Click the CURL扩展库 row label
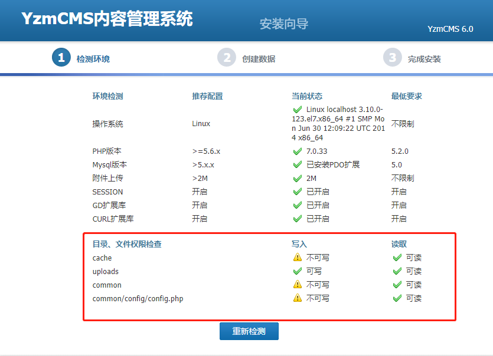Image resolution: width=493 pixels, height=356 pixels. point(113,219)
